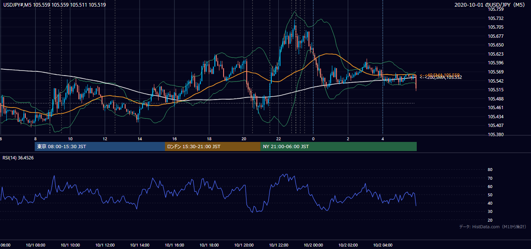
Task: Click the 105.407 price axis label
Action: [496, 125]
